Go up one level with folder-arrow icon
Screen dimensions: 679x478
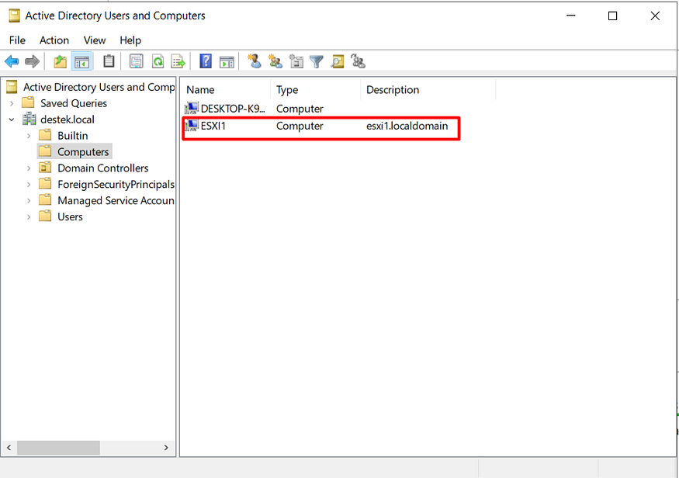click(61, 61)
